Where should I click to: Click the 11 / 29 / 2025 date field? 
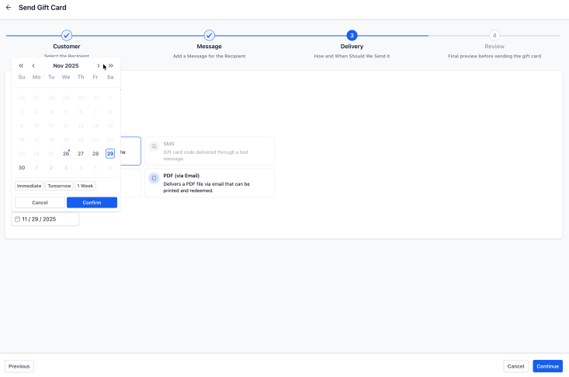point(45,219)
